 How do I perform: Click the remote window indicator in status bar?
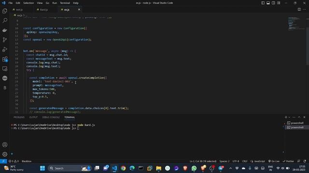click(3, 161)
